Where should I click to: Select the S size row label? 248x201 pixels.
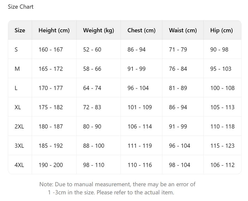pyautogui.click(x=16, y=49)
